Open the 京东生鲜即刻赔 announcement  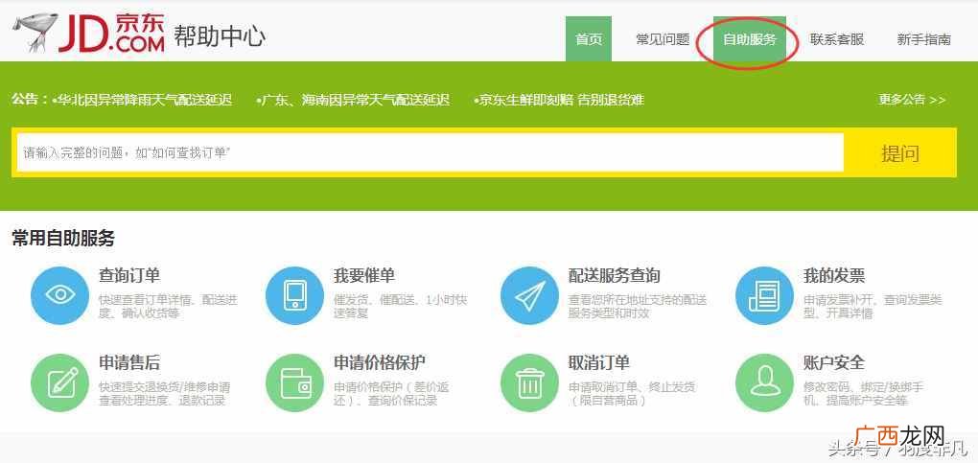pyautogui.click(x=559, y=100)
